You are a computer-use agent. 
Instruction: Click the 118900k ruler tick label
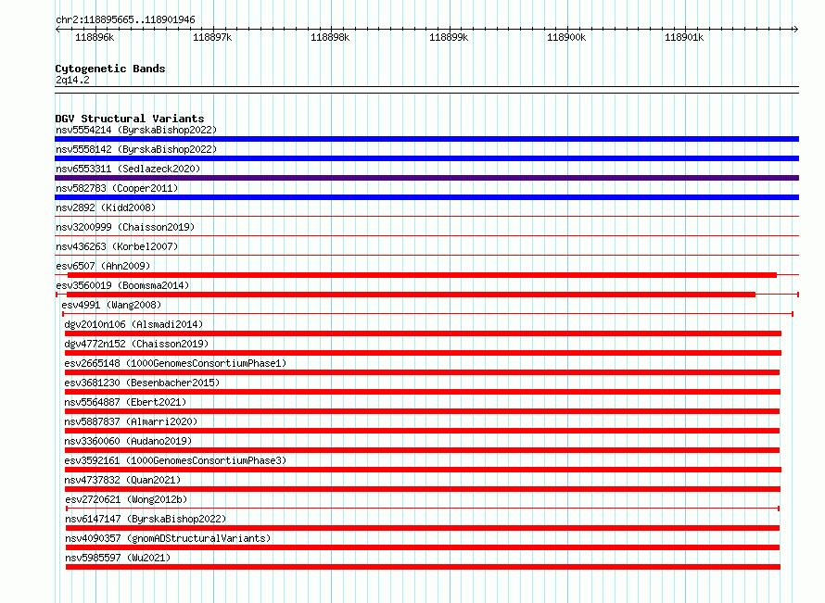coord(566,37)
